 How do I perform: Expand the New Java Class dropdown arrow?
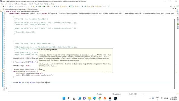[58, 6]
